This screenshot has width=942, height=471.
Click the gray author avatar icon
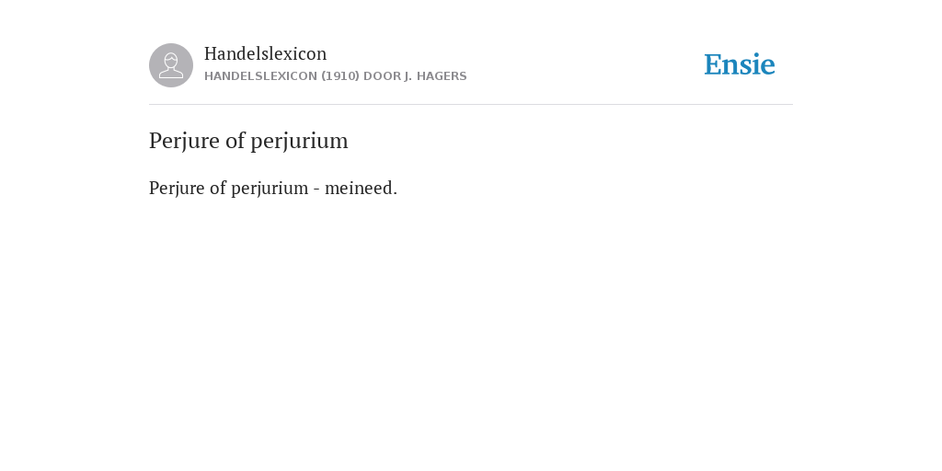[171, 65]
